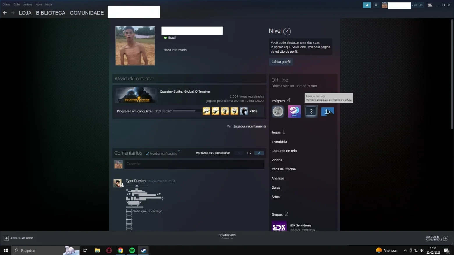Launch Google Chrome from taskbar
Screen dimensions: 454x255
click(120, 250)
